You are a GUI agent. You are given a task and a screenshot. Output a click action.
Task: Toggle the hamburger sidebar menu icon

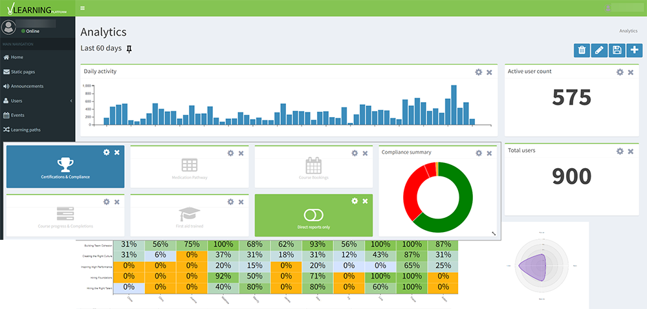pyautogui.click(x=83, y=8)
